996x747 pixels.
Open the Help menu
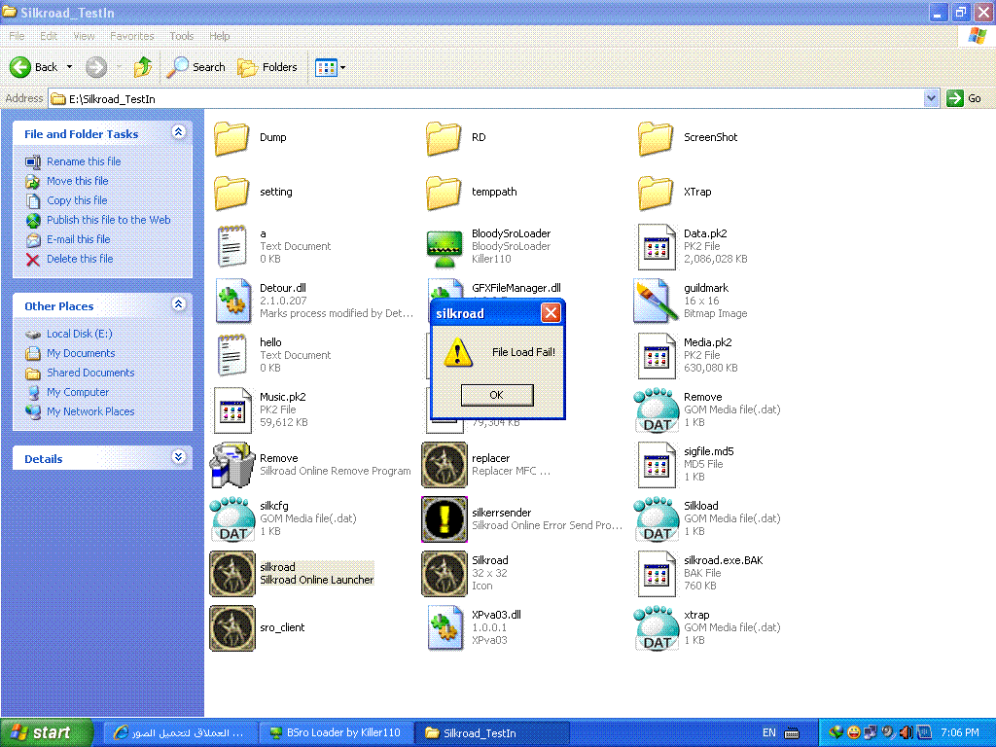(x=219, y=36)
